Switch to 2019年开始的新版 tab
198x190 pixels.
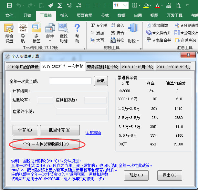(x=23, y=67)
